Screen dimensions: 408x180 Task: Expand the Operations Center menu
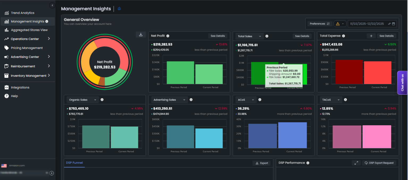49,39
